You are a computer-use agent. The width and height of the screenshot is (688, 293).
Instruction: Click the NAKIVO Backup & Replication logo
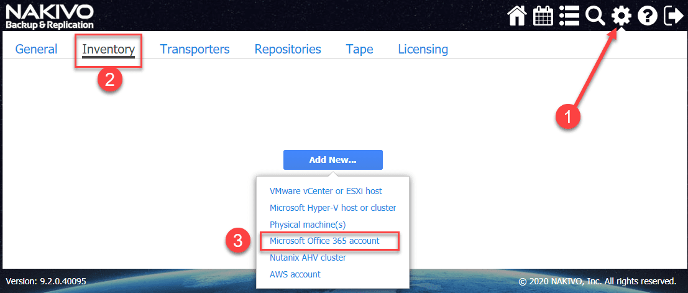49,16
